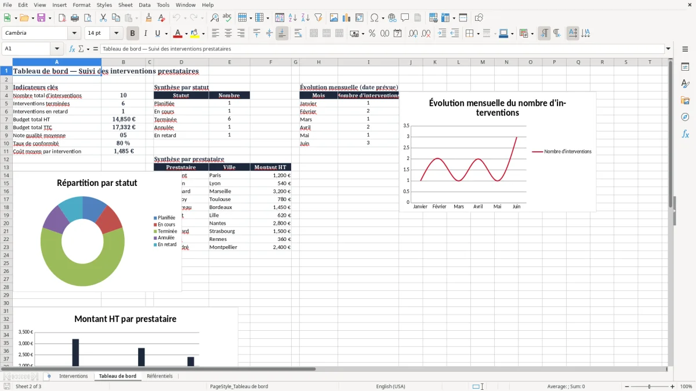Select column header D

click(x=181, y=62)
